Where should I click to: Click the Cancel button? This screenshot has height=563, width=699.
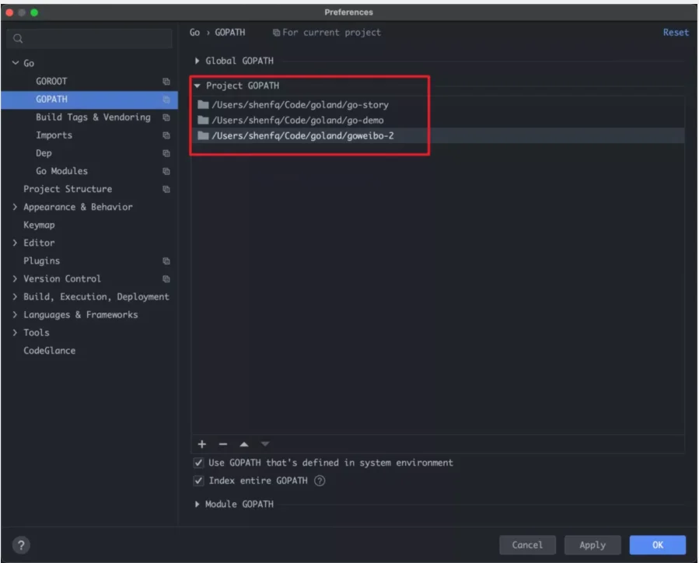coord(527,544)
